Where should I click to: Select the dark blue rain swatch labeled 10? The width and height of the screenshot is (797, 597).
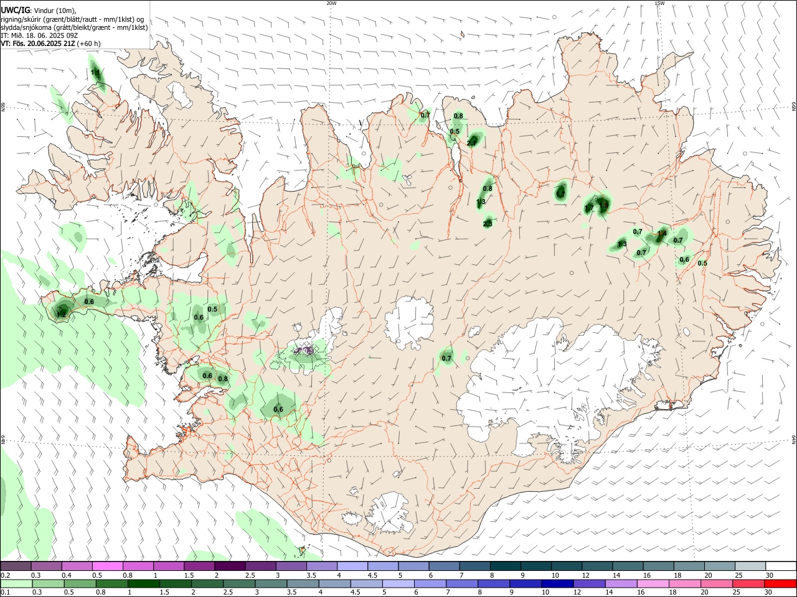pos(557,583)
